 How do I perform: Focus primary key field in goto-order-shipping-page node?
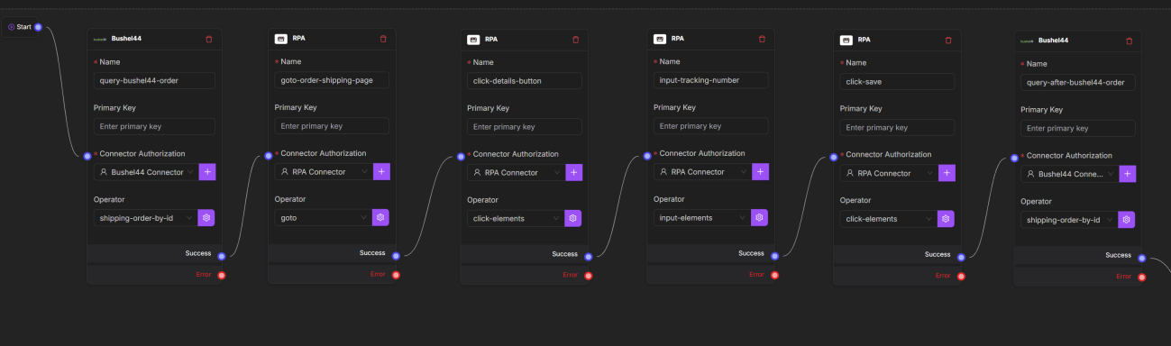pyautogui.click(x=332, y=126)
